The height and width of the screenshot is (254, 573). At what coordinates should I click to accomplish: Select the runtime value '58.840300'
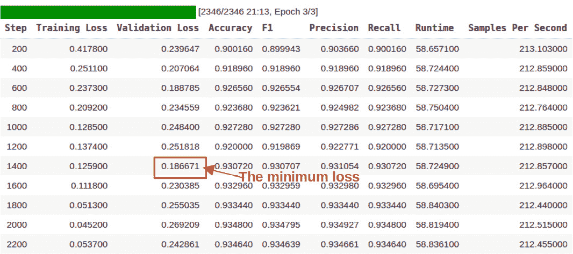[438, 206]
